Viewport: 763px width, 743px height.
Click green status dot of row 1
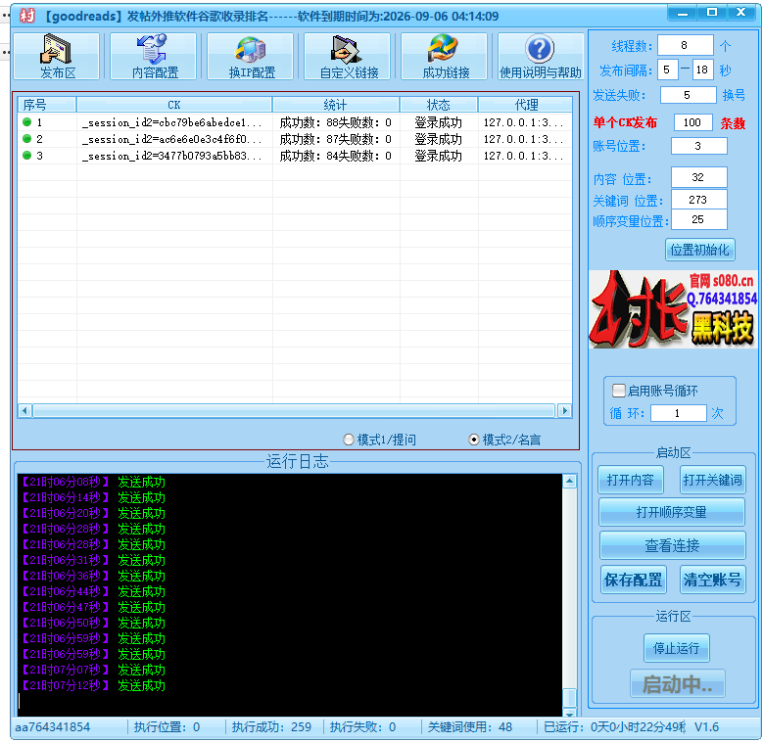click(27, 122)
